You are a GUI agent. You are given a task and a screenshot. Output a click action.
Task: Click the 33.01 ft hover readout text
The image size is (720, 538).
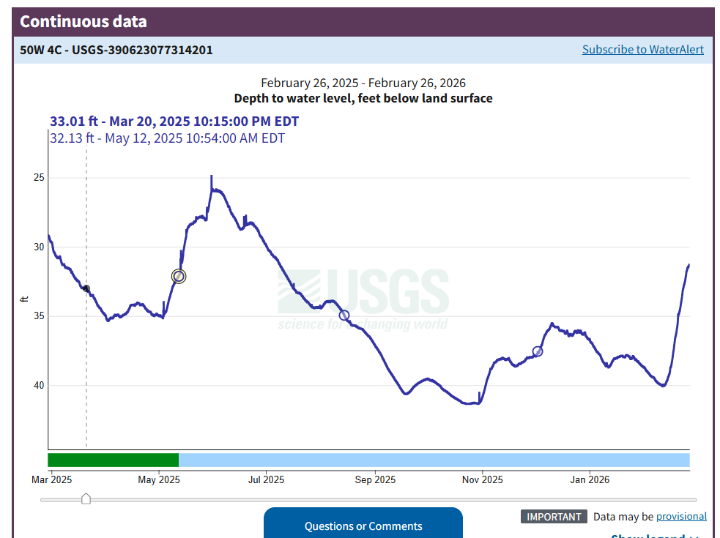click(174, 122)
